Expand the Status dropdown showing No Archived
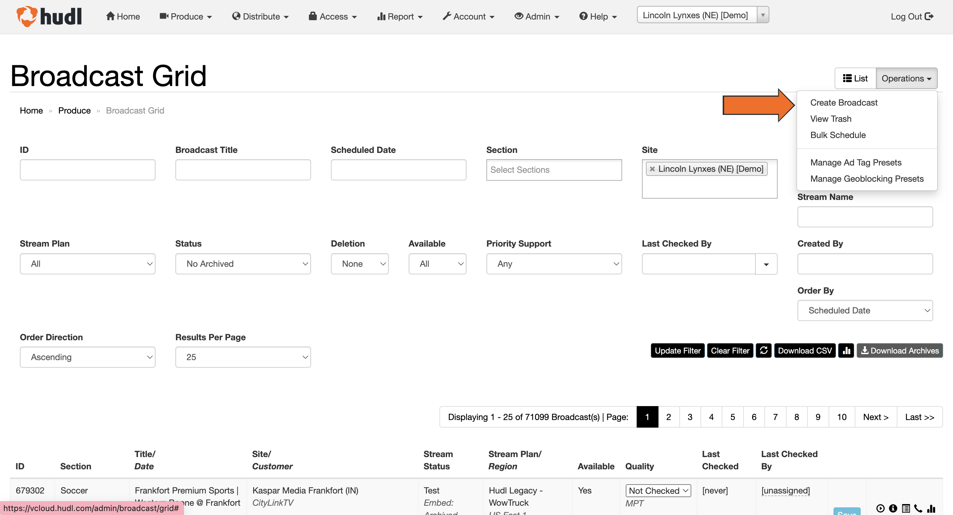This screenshot has height=515, width=953. 243,263
